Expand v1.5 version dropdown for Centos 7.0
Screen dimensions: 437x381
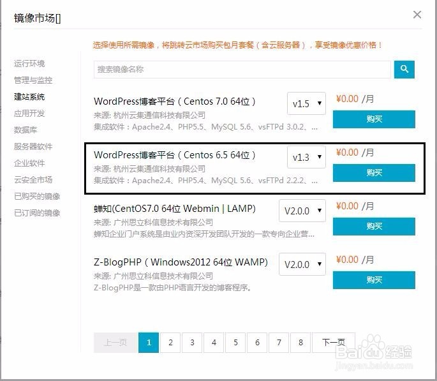click(x=306, y=103)
